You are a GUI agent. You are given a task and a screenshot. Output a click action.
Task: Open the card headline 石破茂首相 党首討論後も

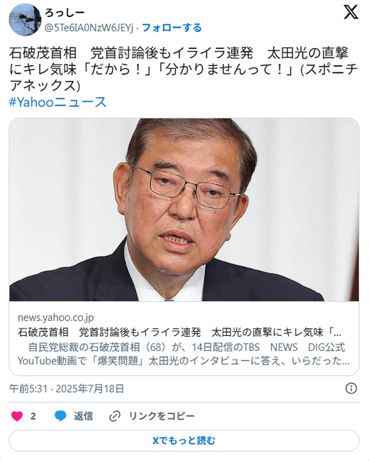pos(180,332)
